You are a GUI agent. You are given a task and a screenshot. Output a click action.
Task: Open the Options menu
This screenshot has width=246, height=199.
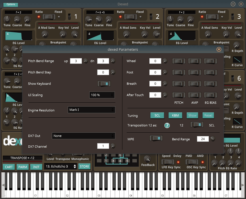(x=11, y=5)
